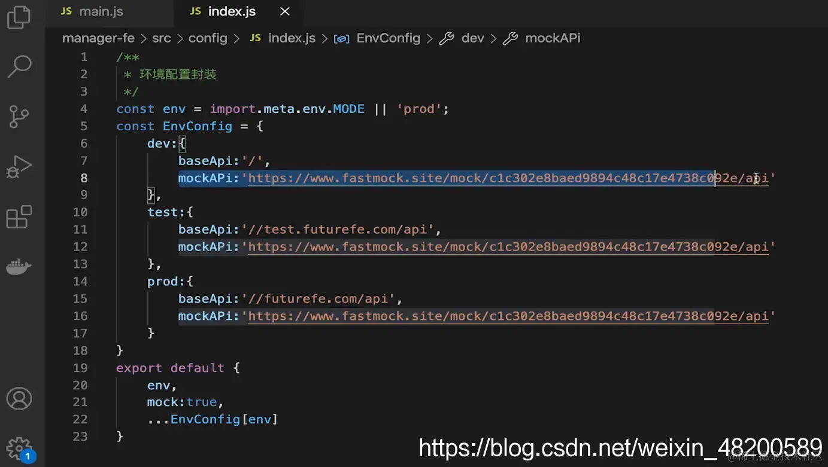Open the Docker view in activity bar
Image resolution: width=828 pixels, height=467 pixels.
tap(19, 267)
